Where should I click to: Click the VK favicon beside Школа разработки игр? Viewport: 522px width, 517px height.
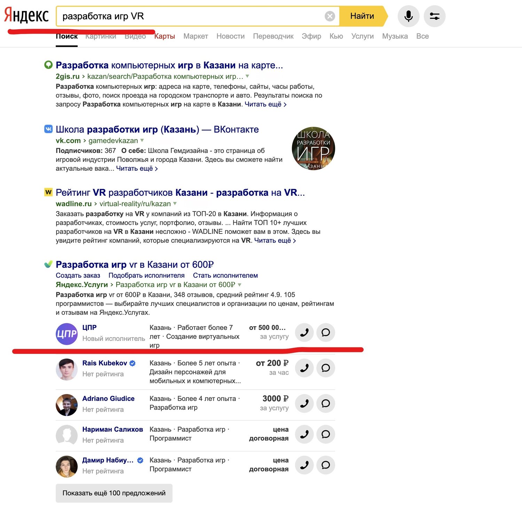[x=48, y=129]
